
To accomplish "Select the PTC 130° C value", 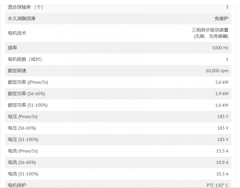I will coord(217,185).
